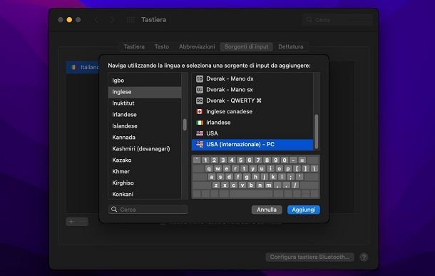Select Inuktitut in the language list
The width and height of the screenshot is (435, 276).
[x=145, y=103]
